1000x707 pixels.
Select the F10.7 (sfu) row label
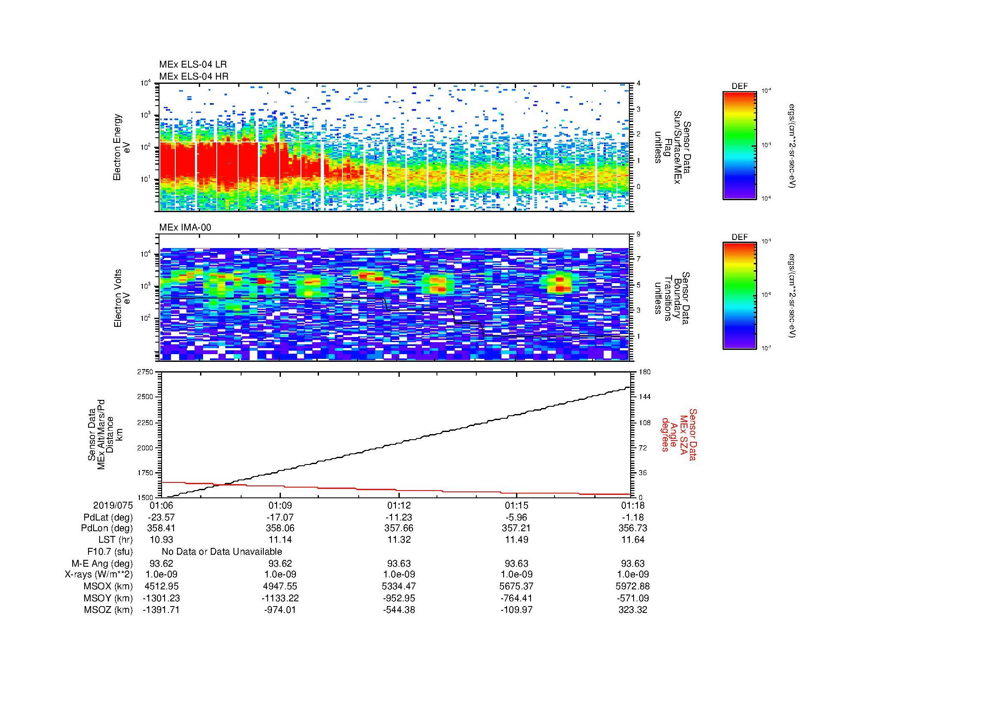pyautogui.click(x=110, y=552)
